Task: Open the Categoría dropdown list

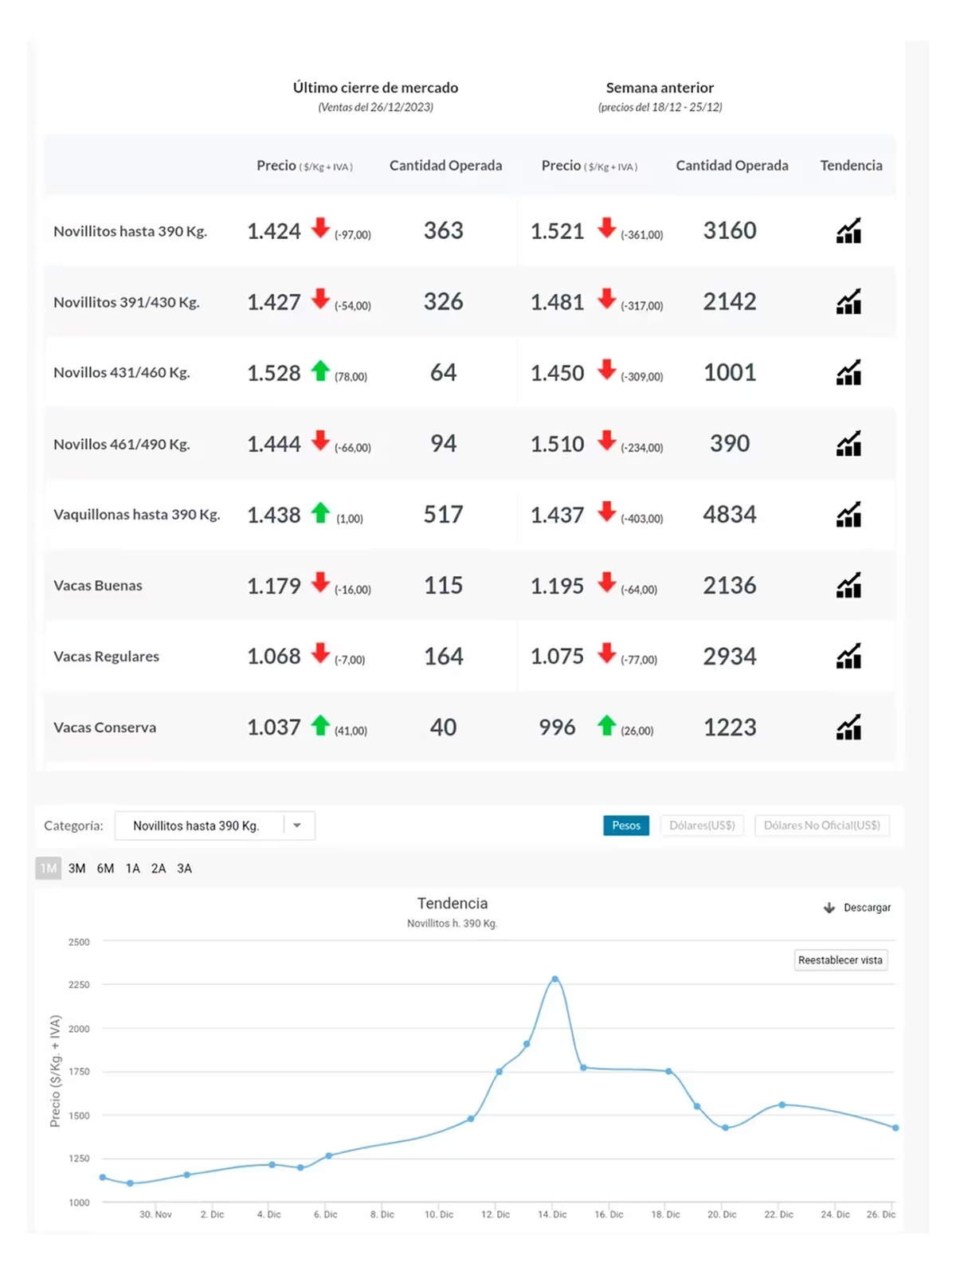Action: (199, 826)
